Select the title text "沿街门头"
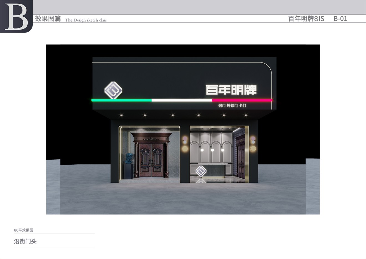 coord(25,241)
